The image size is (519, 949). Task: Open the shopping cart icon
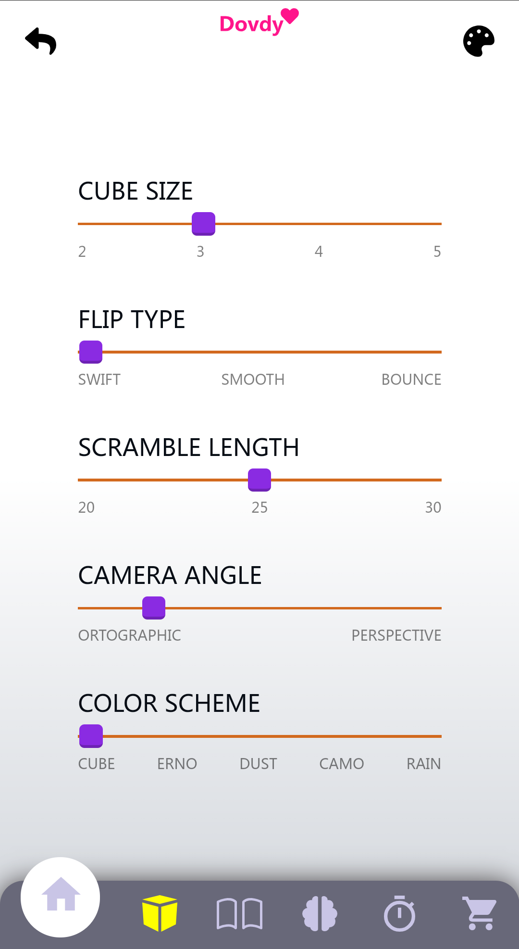[479, 913]
